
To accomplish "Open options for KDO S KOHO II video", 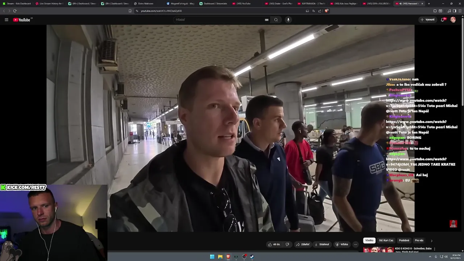I will click(435, 249).
